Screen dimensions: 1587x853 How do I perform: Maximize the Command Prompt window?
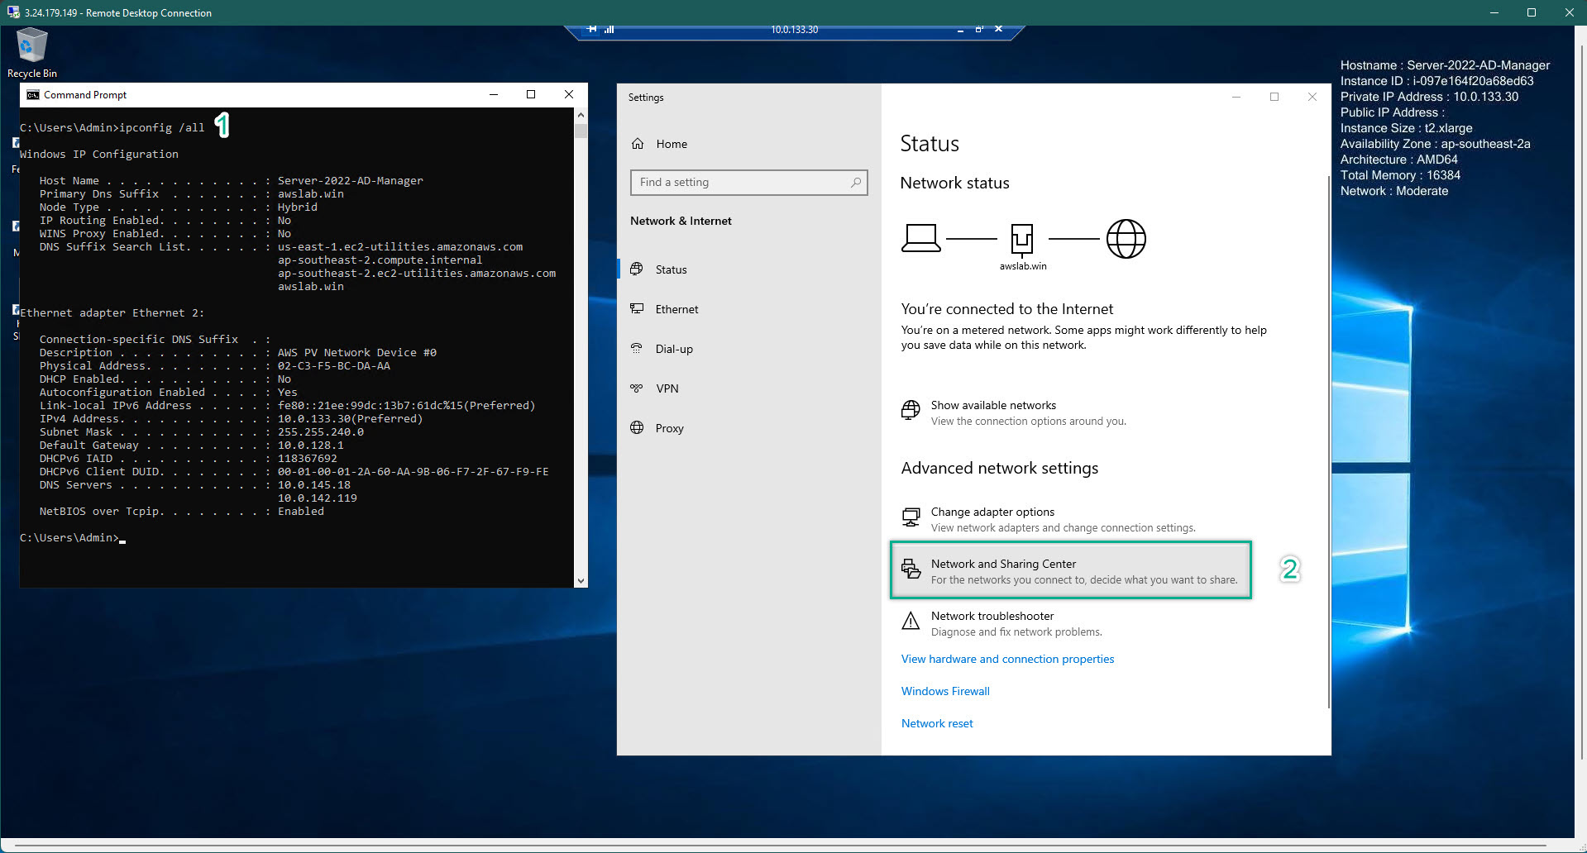[x=531, y=94]
